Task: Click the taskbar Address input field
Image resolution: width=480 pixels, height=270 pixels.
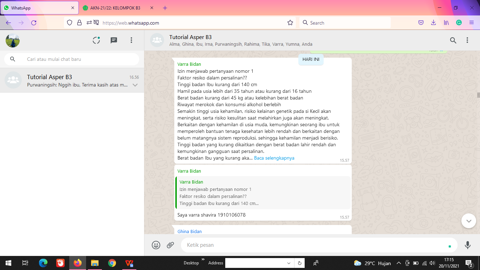Action: (x=255, y=263)
